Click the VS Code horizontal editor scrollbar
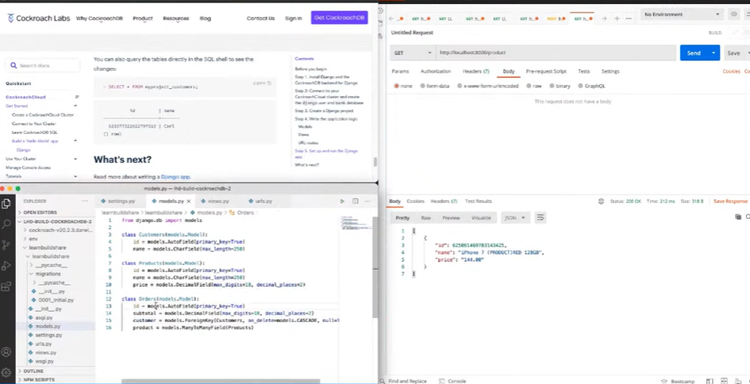 (x=221, y=381)
